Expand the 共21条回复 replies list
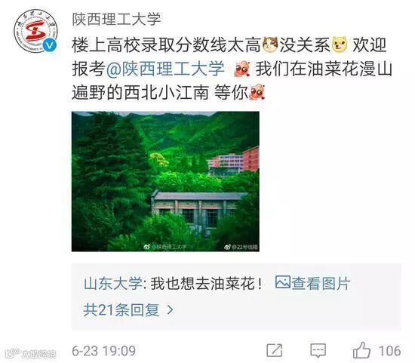This screenshot has width=415, height=363. click(x=128, y=309)
